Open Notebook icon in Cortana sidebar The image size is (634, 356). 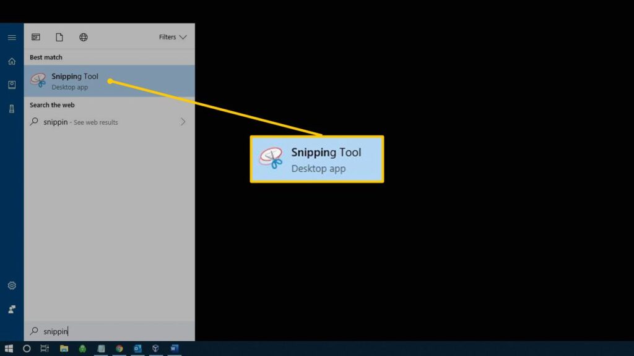click(x=12, y=85)
